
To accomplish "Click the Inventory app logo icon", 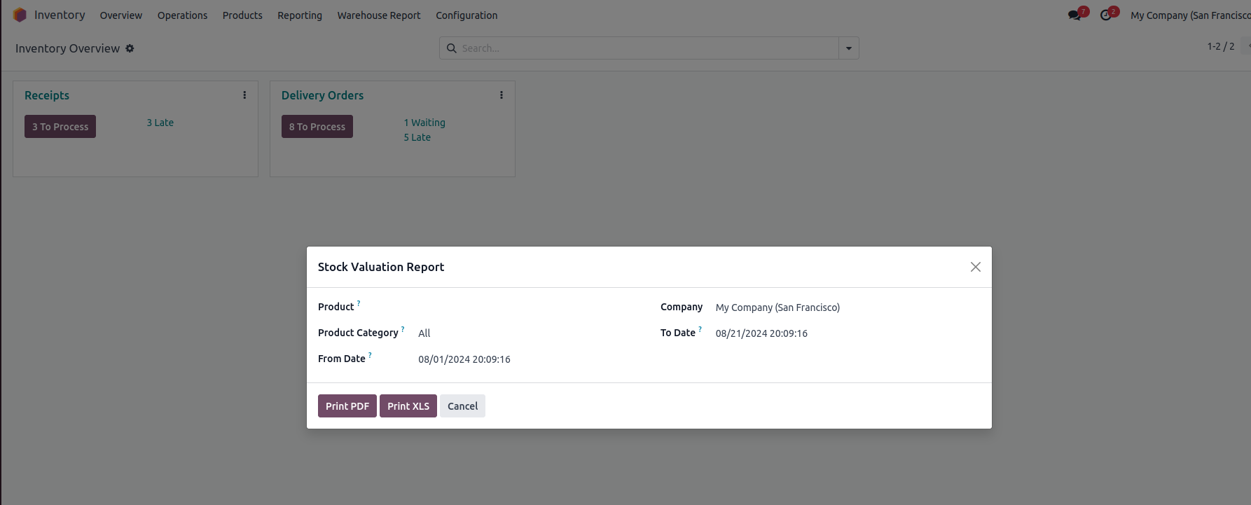I will click(20, 15).
